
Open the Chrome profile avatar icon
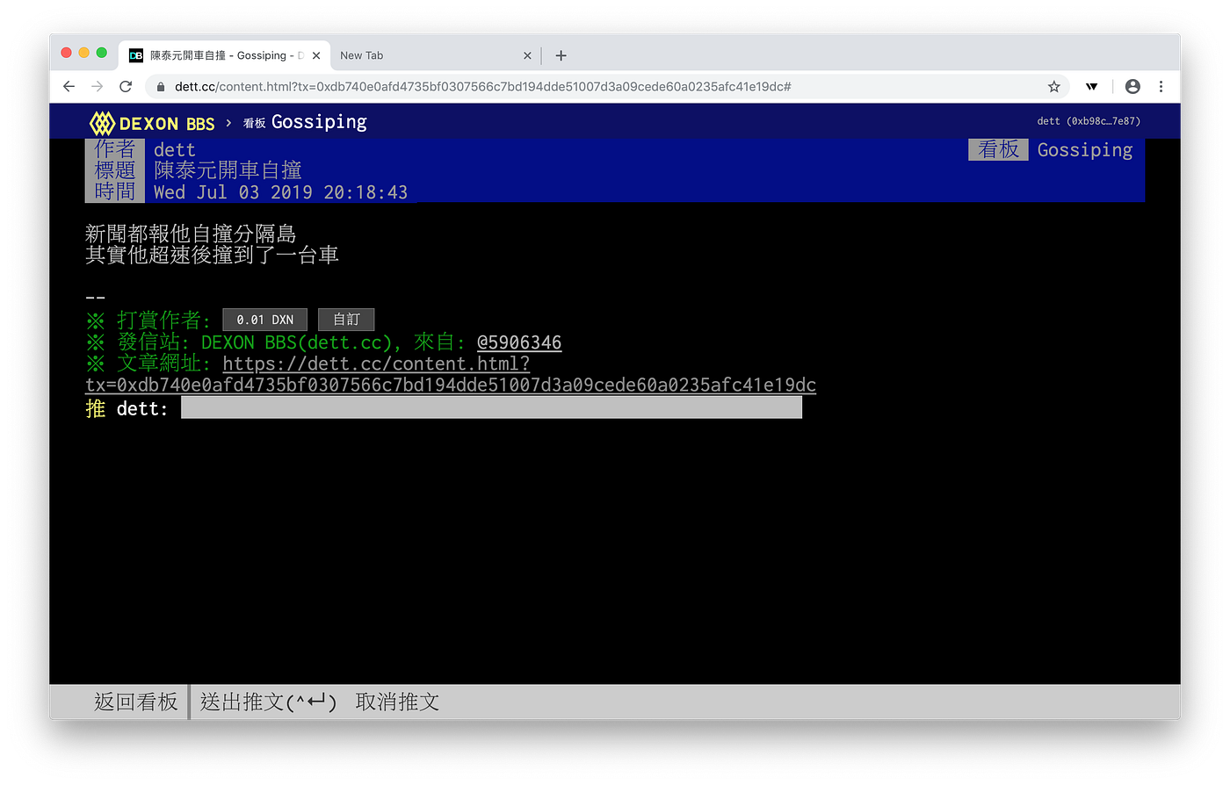point(1132,86)
